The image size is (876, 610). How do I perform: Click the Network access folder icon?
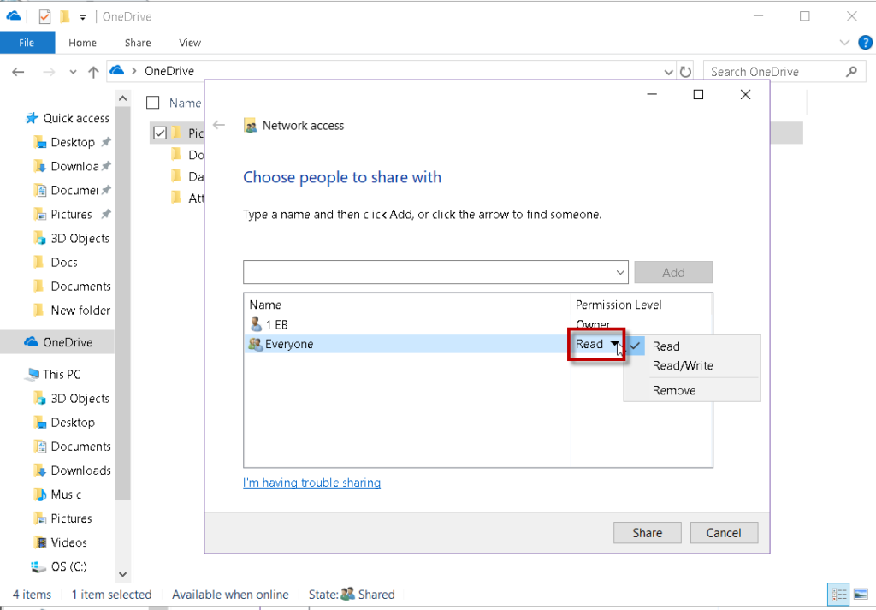pyautogui.click(x=251, y=126)
